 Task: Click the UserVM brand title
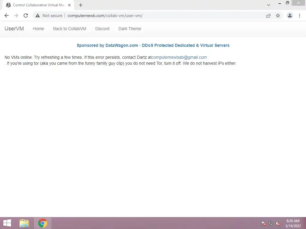point(14,29)
